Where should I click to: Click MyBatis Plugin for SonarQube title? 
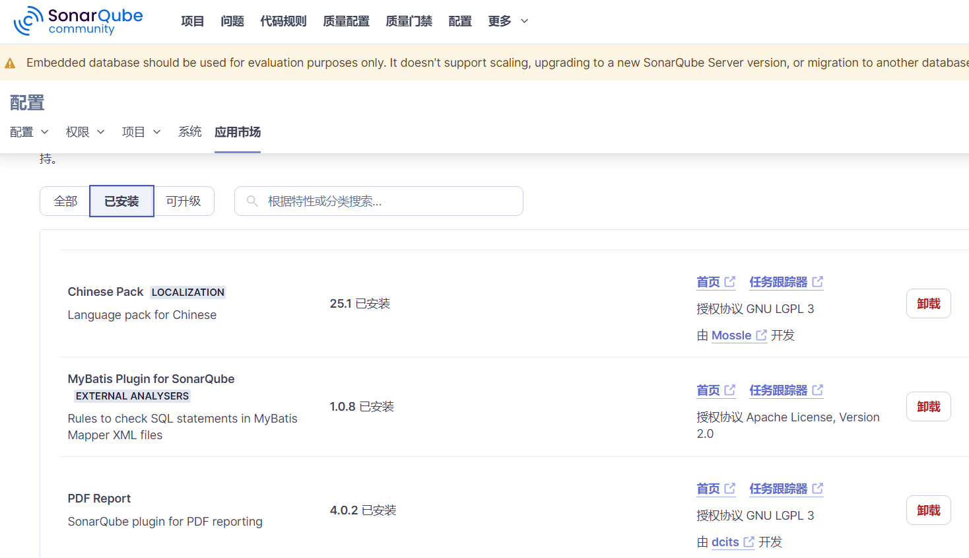151,379
